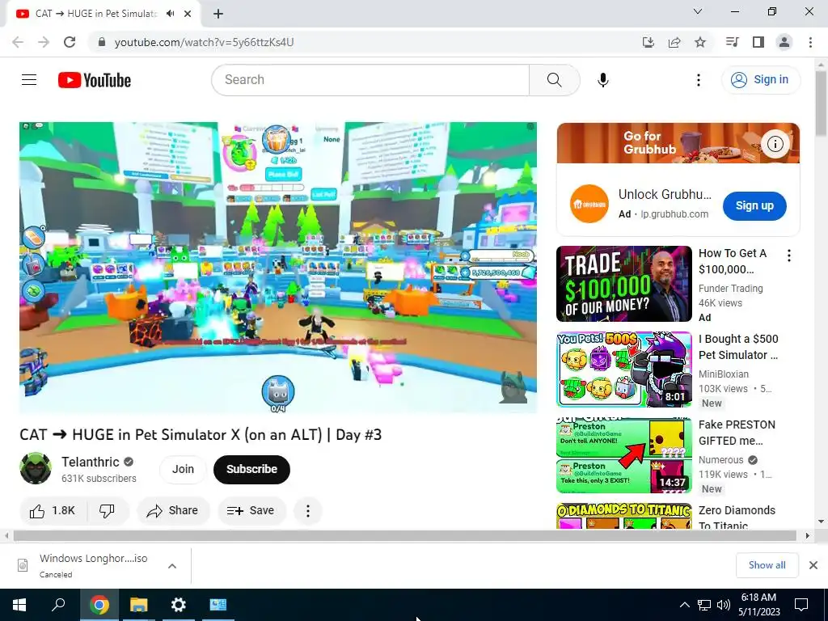Open the Telanthric channel name link

tap(91, 462)
